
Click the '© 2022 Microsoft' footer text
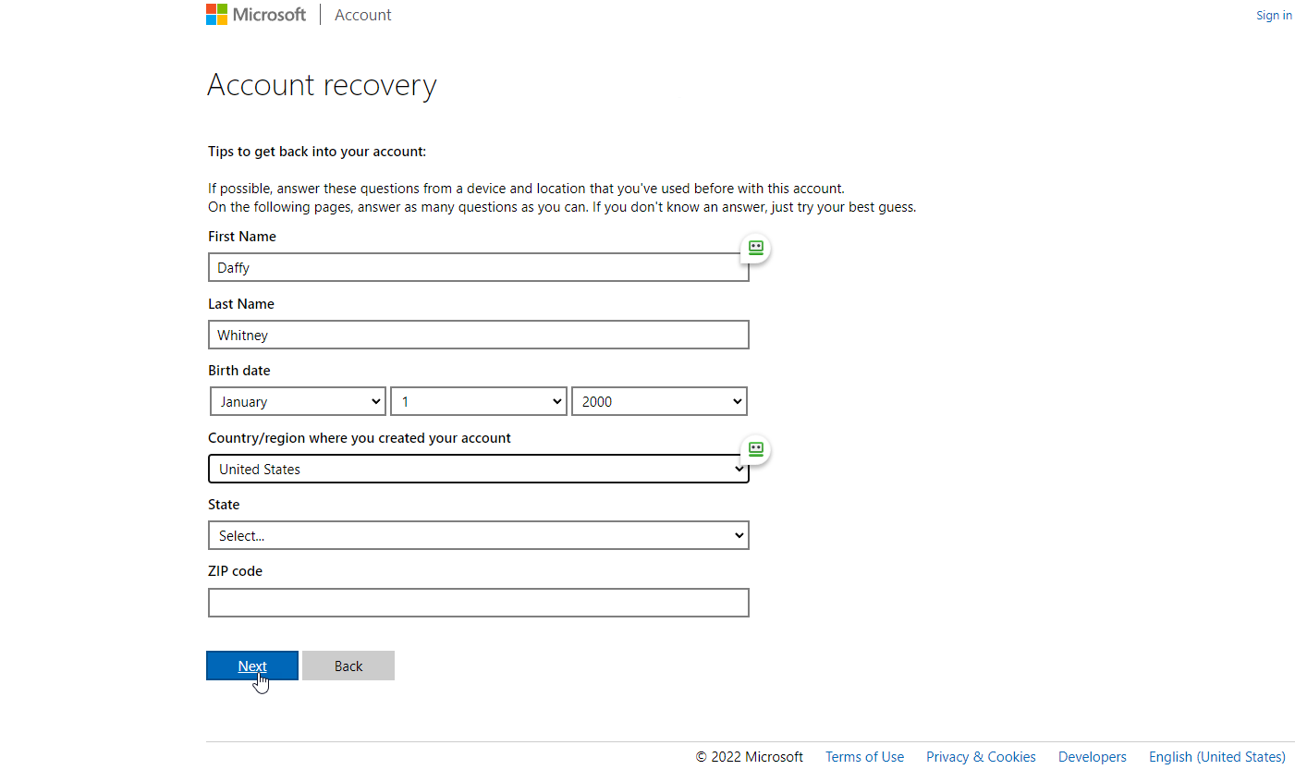click(x=750, y=756)
